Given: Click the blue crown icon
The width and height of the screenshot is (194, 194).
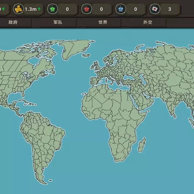Looking at the screenshot, I should [x=121, y=9].
